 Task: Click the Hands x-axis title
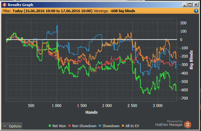click(x=92, y=112)
